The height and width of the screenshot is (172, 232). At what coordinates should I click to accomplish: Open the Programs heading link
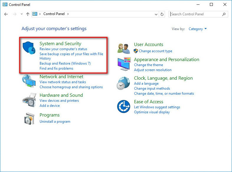click(x=50, y=115)
